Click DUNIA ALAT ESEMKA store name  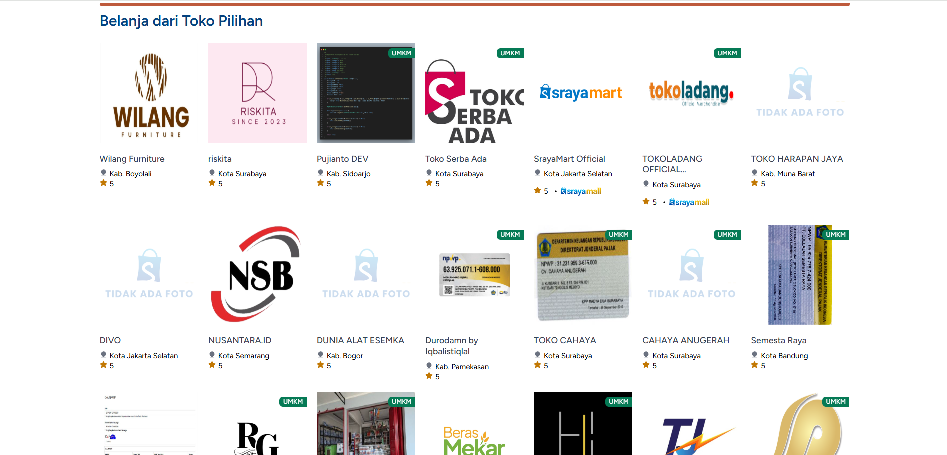coord(360,340)
